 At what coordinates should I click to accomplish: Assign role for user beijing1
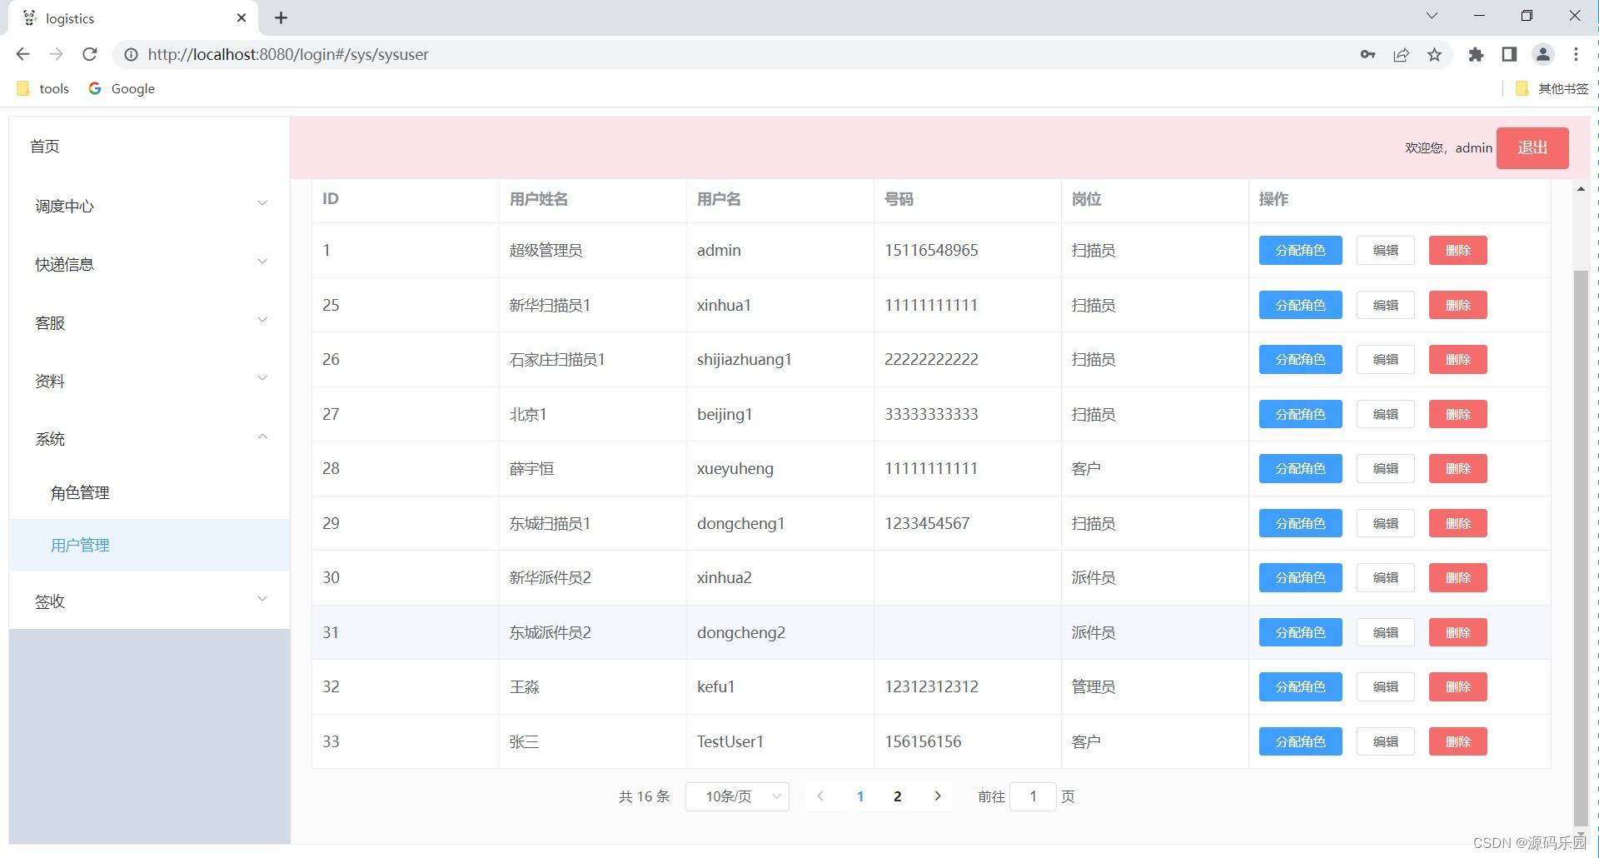(1300, 414)
